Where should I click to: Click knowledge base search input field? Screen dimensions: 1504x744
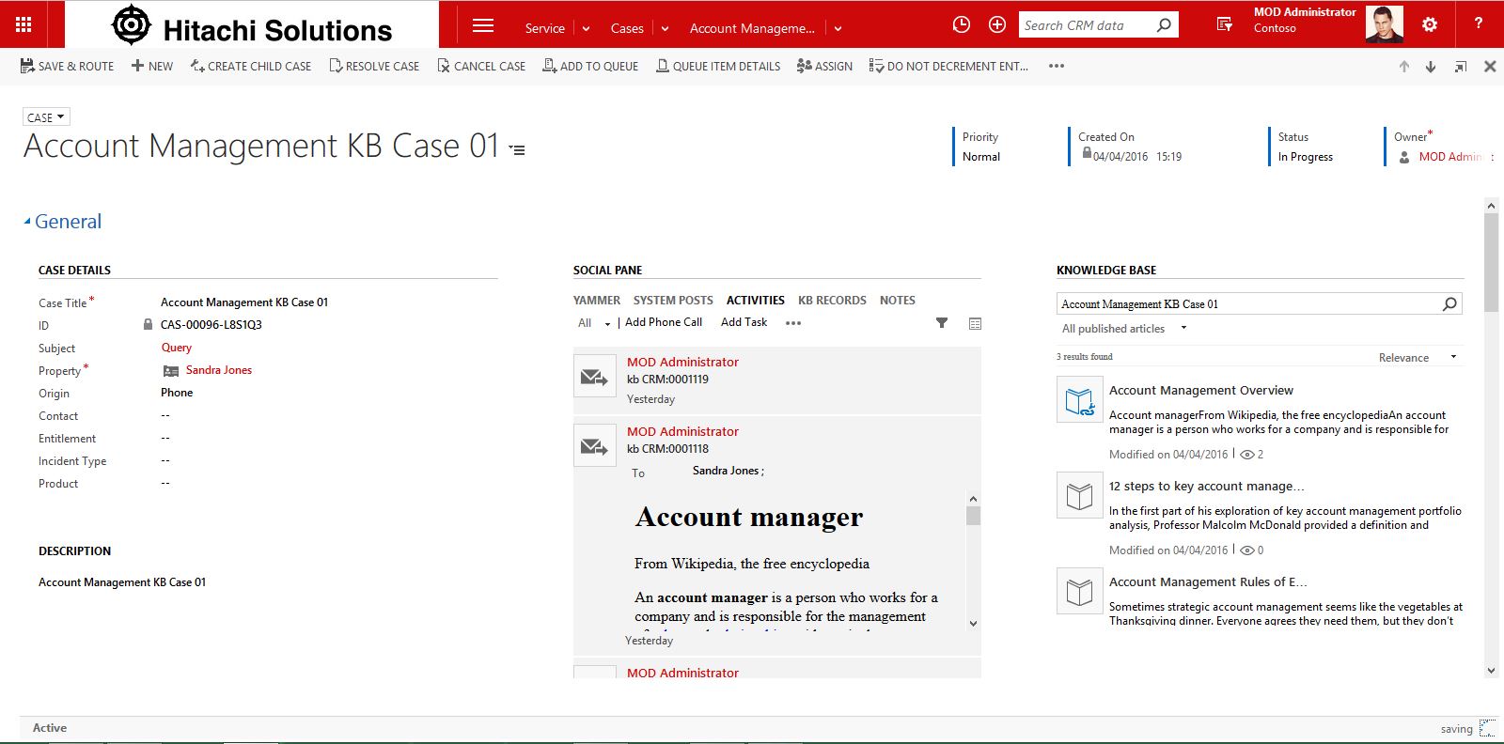(1248, 304)
